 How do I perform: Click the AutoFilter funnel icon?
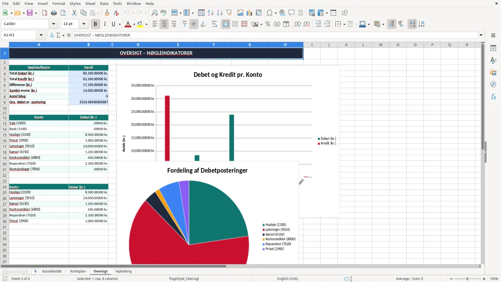pos(229,13)
